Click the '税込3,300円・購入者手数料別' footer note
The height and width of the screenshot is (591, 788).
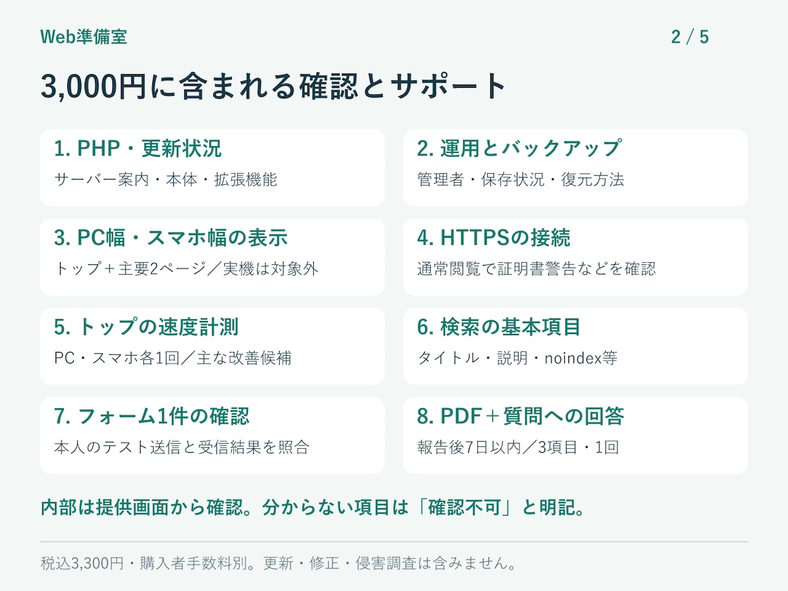(143, 563)
